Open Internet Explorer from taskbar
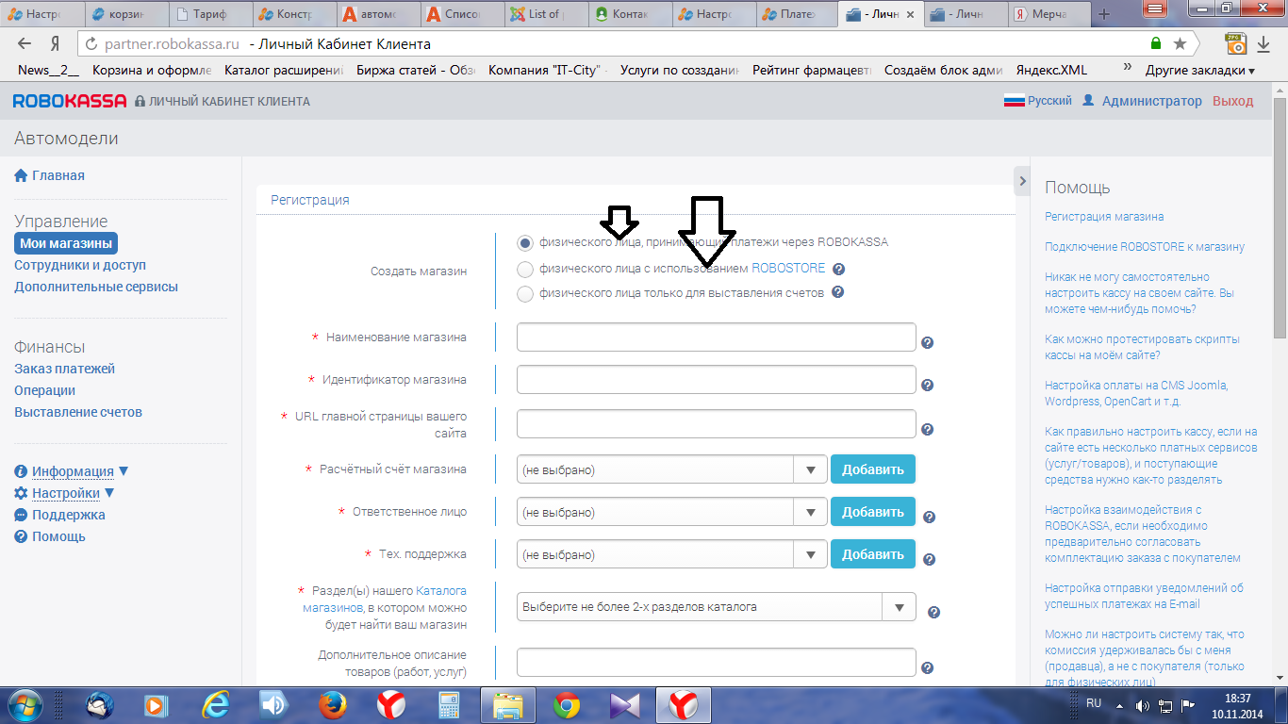Image resolution: width=1288 pixels, height=724 pixels. click(x=214, y=704)
